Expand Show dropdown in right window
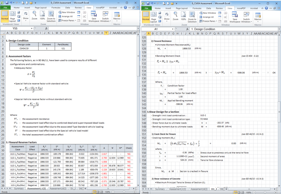The width and height of the screenshot is (281, 194). 167,17
